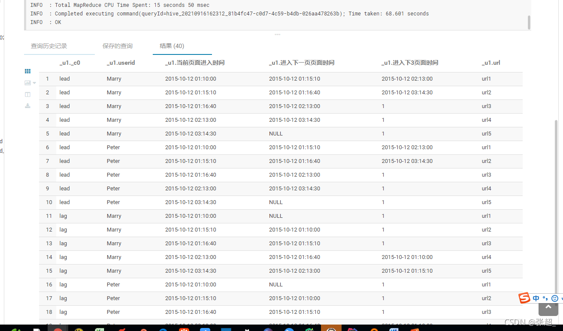Click next-page time '2015-10-12 03:14:30' in row 4
563x331 pixels.
pyautogui.click(x=294, y=120)
